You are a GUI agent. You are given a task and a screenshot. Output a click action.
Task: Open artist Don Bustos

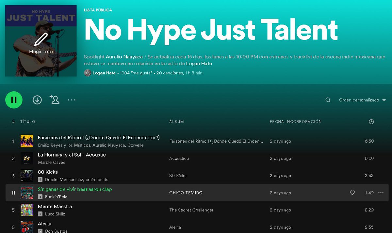(x=56, y=231)
